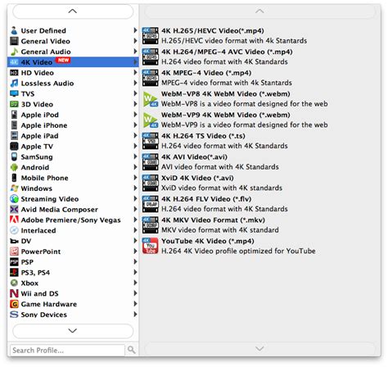Click the SamSung phone icon
This screenshot has height=367, width=388.
tap(14, 156)
